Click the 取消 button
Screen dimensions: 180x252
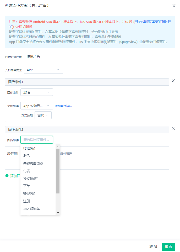pos(153,247)
